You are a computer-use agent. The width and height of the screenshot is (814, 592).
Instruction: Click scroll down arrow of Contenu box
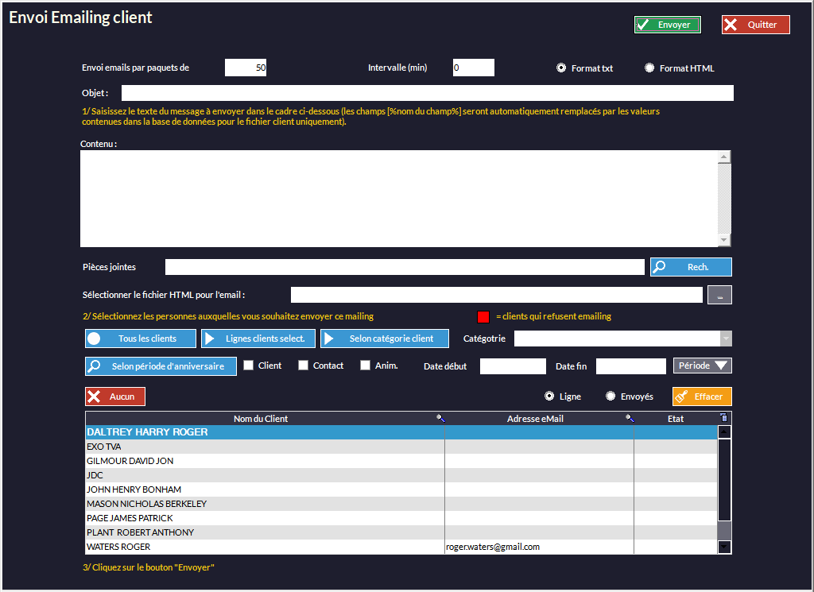tap(724, 240)
